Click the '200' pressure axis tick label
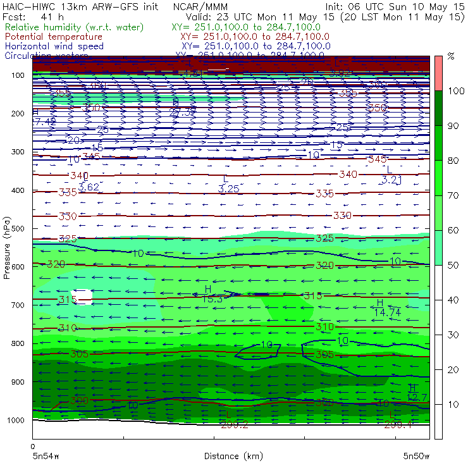 click(x=18, y=113)
